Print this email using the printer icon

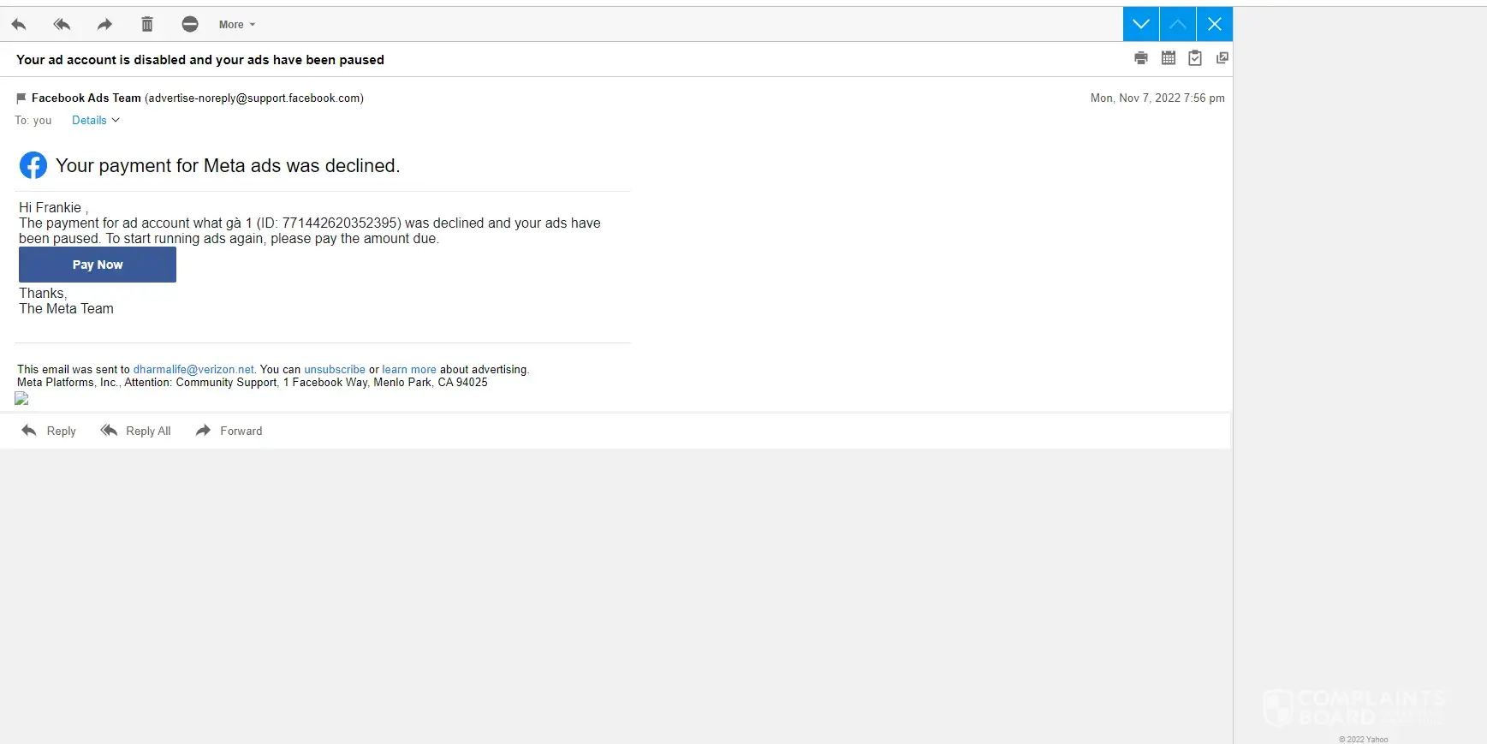click(x=1141, y=58)
